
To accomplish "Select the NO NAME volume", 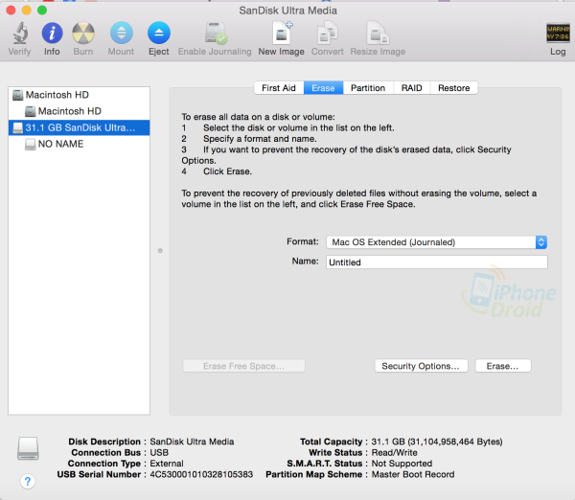I will (60, 144).
